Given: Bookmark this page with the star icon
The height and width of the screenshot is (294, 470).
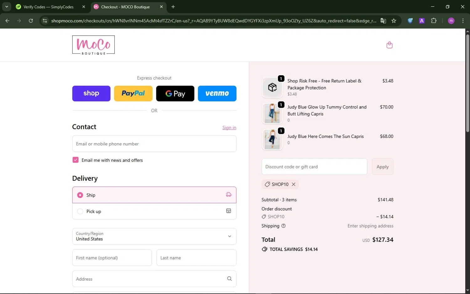Looking at the screenshot, I should pyautogui.click(x=394, y=21).
